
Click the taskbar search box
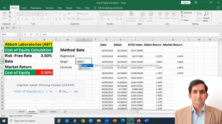tap(31, 121)
